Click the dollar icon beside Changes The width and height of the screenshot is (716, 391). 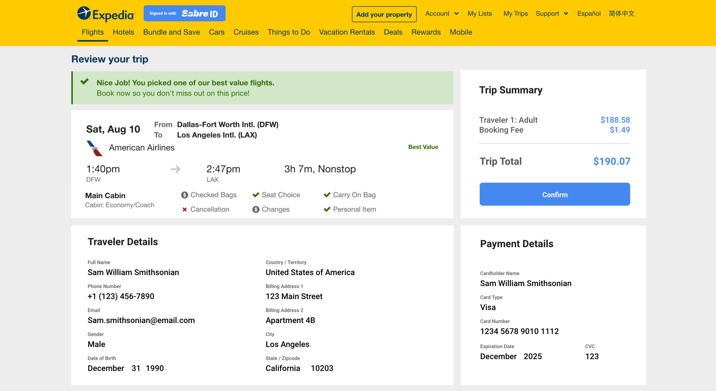tap(256, 210)
